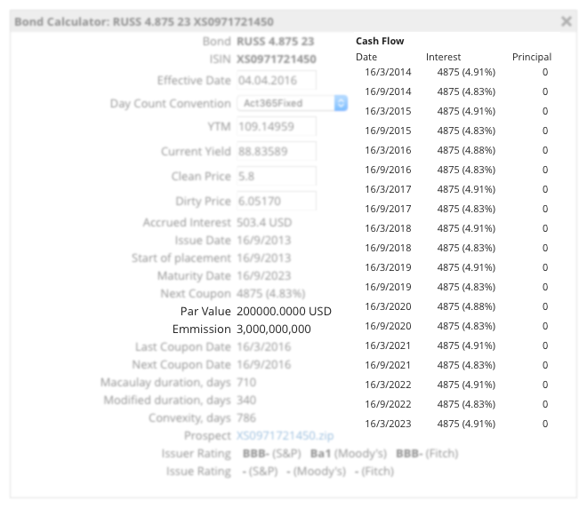Click the Next Coupon 4875 (4.83%) value
Screen dimensions: 587x508
pos(270,293)
